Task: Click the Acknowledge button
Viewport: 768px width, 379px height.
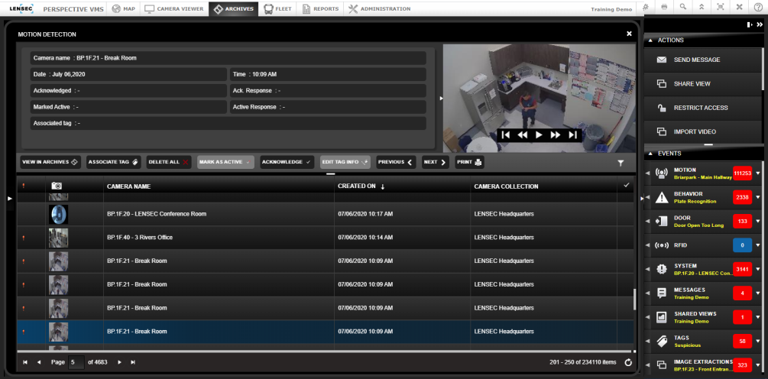Action: (287, 162)
